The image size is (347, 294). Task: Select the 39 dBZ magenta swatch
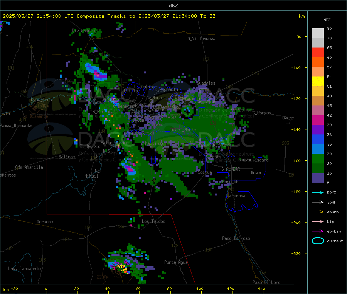[x=318, y=120]
